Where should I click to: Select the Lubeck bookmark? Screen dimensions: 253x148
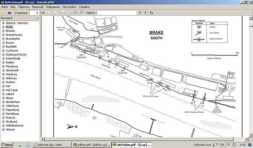pos(10,94)
